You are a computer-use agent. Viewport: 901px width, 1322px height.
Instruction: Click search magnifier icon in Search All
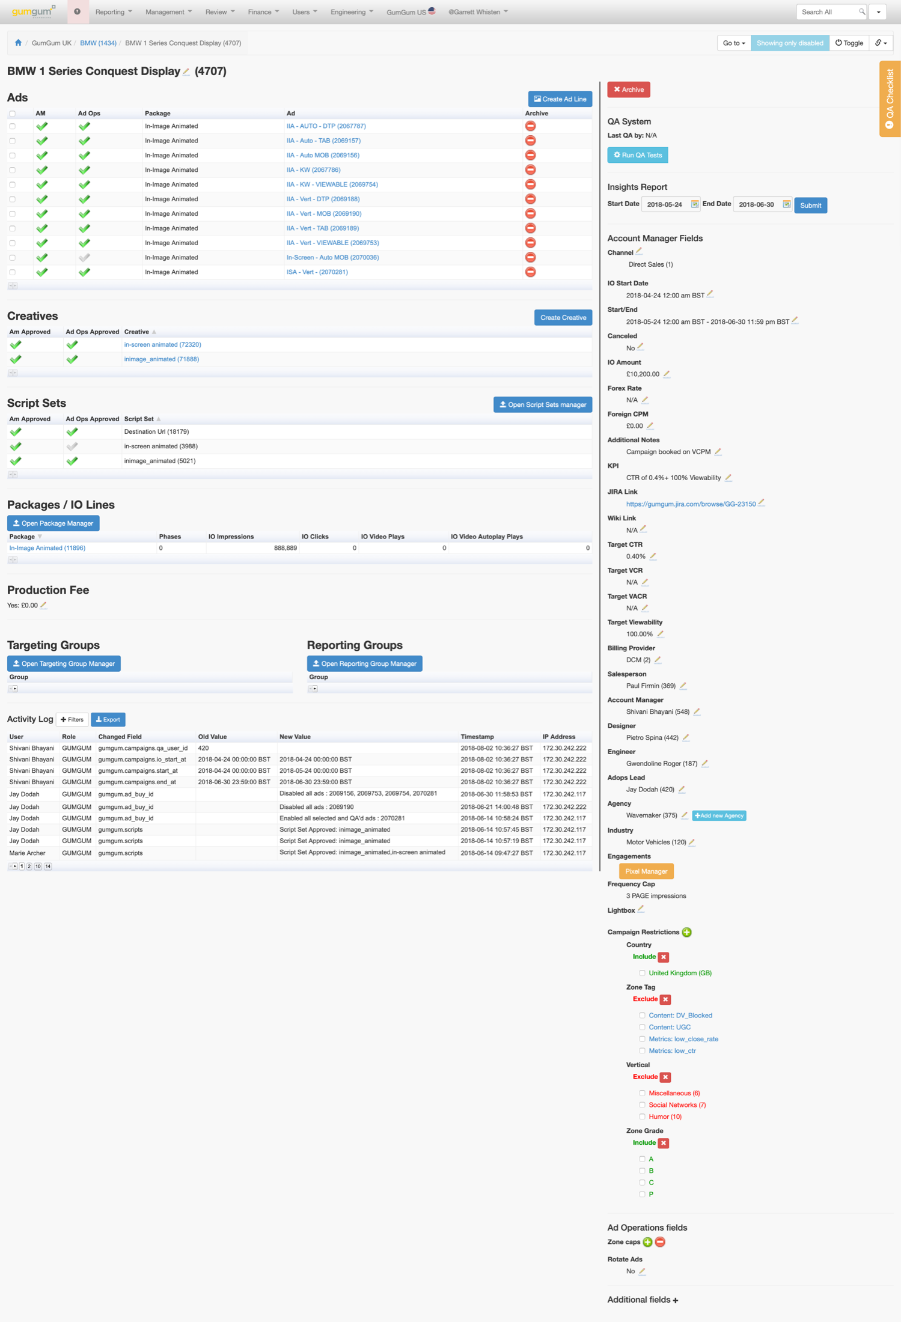point(862,12)
